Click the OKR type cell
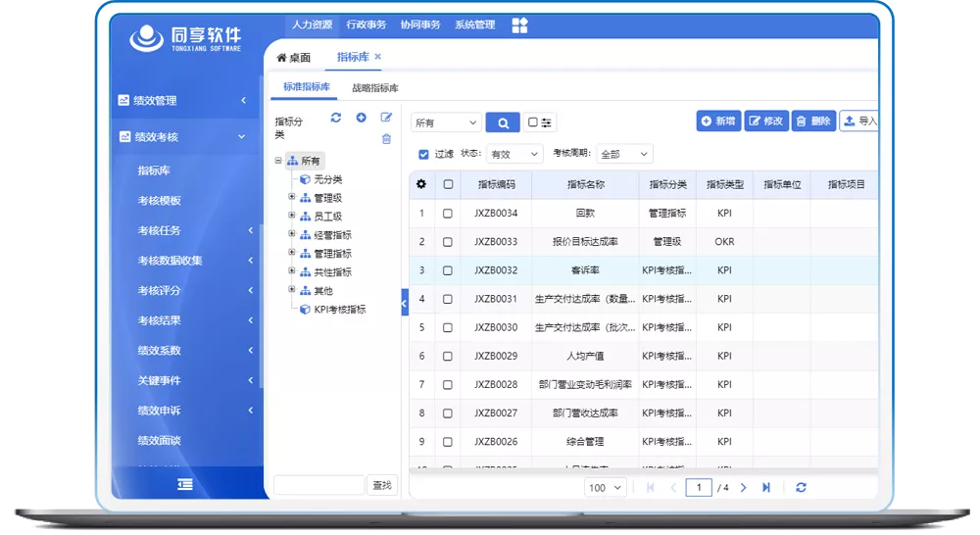Viewport: 980px width, 535px height. tap(724, 242)
